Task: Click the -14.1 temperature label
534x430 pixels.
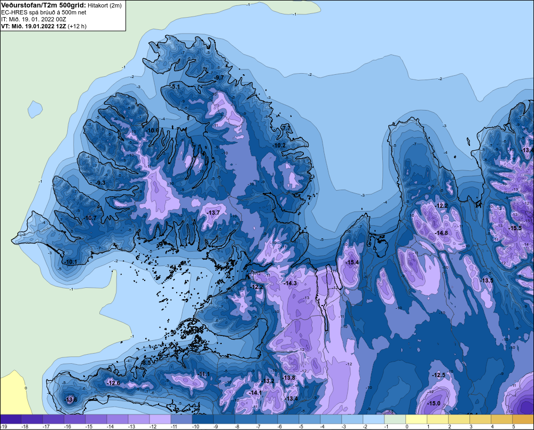Action: [255, 393]
